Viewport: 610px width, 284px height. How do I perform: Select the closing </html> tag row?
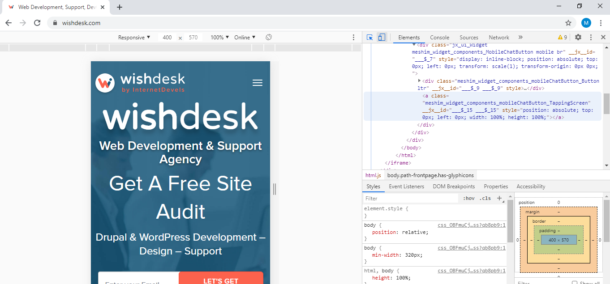click(x=406, y=155)
